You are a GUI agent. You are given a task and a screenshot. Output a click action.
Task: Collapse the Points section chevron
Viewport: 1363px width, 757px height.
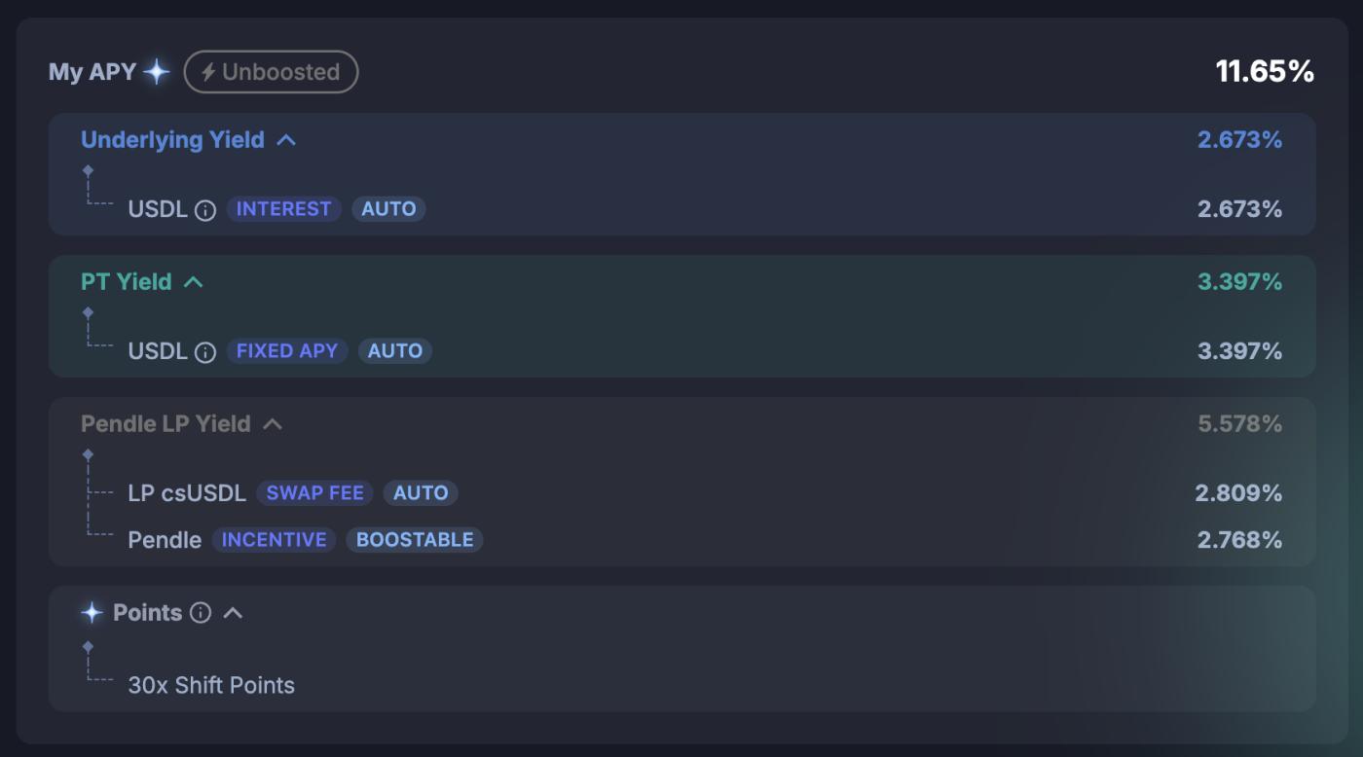click(x=233, y=613)
